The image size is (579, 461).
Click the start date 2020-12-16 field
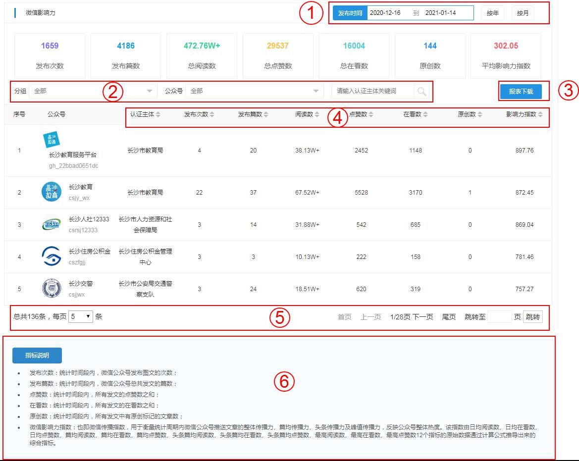385,13
